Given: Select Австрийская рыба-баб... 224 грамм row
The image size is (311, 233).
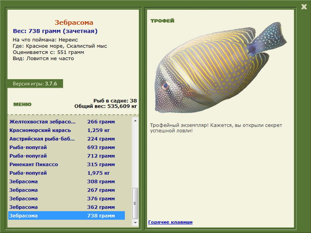Looking at the screenshot, I should pyautogui.click(x=67, y=139).
